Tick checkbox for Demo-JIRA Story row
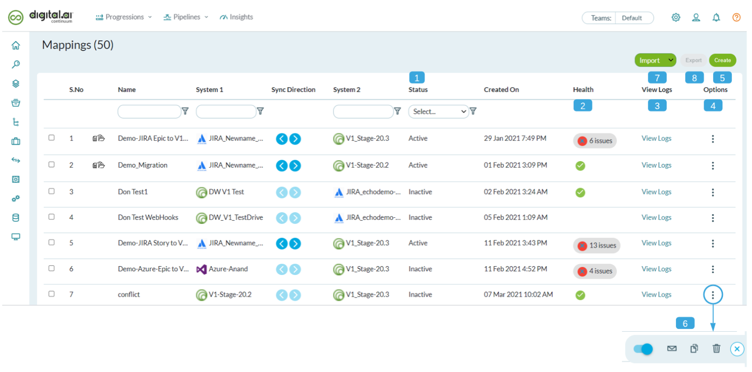The image size is (752, 372). (52, 242)
